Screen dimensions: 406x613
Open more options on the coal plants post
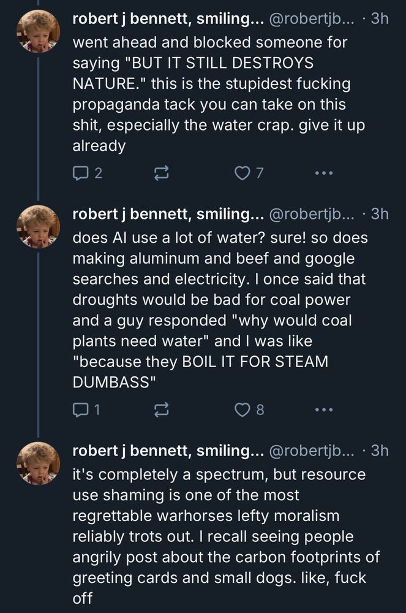coord(325,409)
